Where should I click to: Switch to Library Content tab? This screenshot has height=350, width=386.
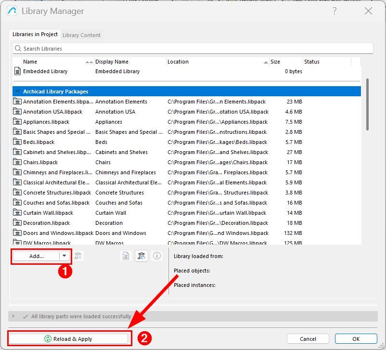point(81,35)
